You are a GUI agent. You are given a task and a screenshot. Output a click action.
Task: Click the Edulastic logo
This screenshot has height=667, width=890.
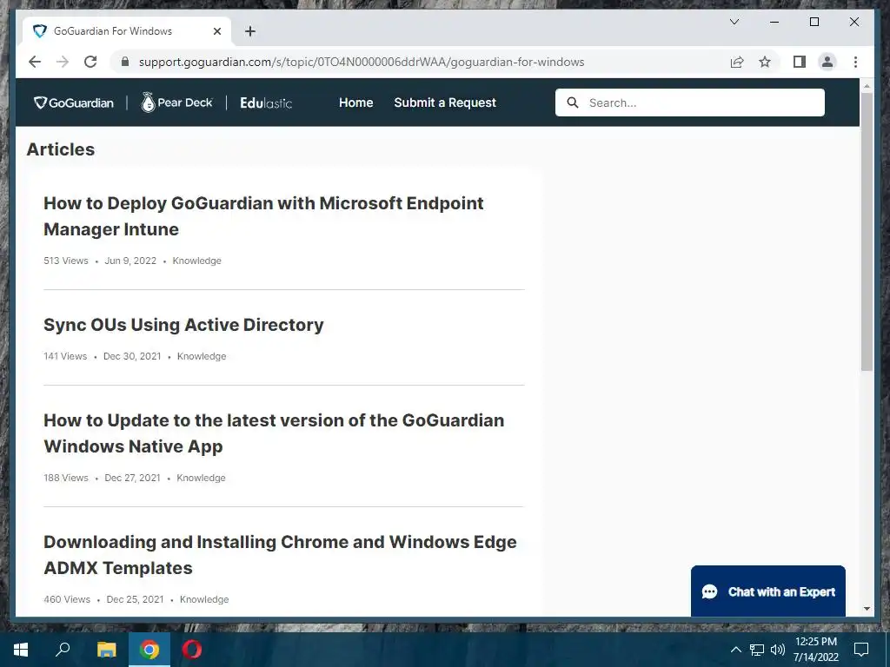coord(266,102)
